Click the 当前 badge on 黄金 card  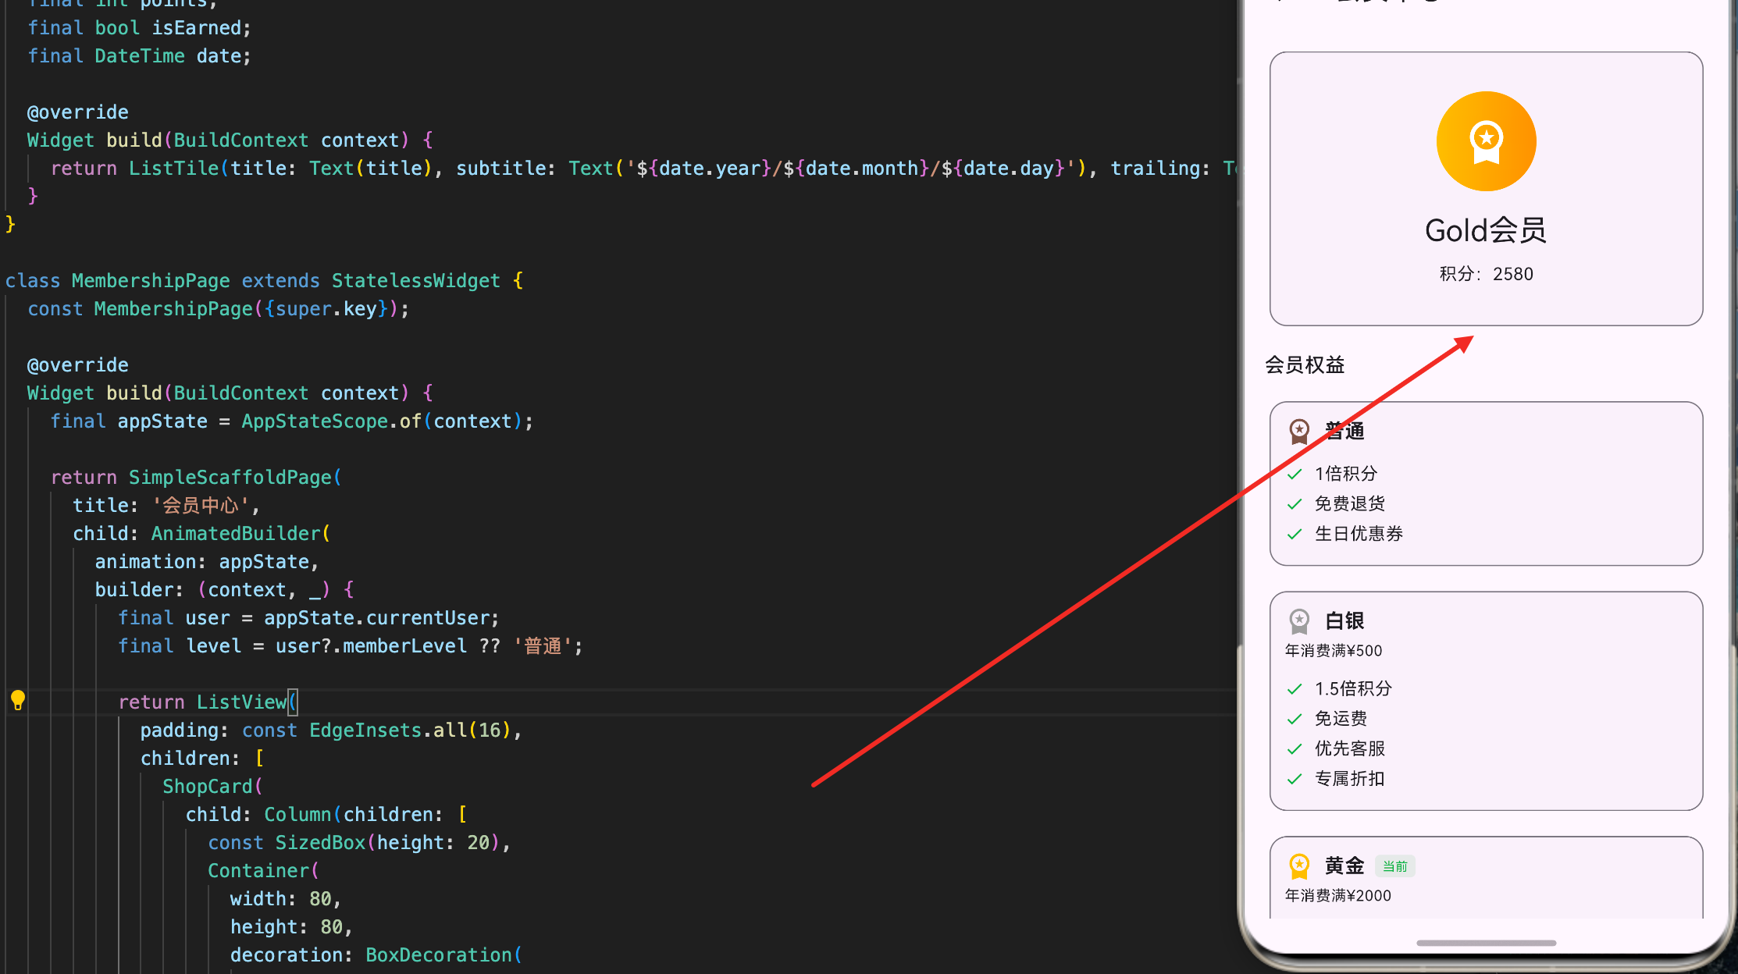coord(1394,866)
